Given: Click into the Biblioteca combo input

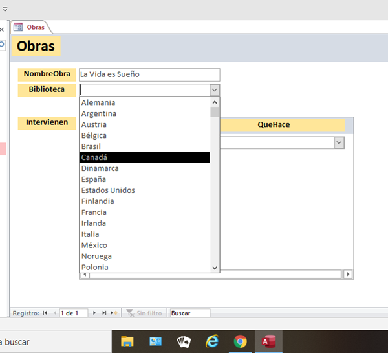Looking at the screenshot, I should [x=145, y=90].
